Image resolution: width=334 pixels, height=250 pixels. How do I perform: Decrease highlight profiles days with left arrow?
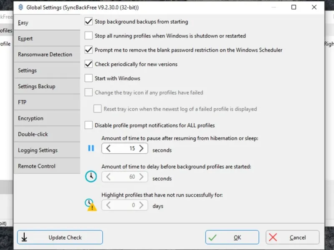(108, 205)
